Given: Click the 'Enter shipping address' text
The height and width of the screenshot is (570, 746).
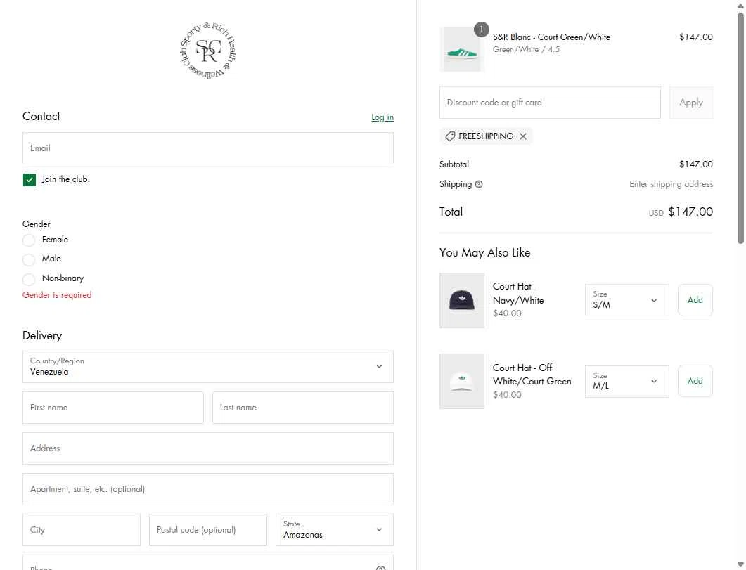Looking at the screenshot, I should click(x=671, y=184).
